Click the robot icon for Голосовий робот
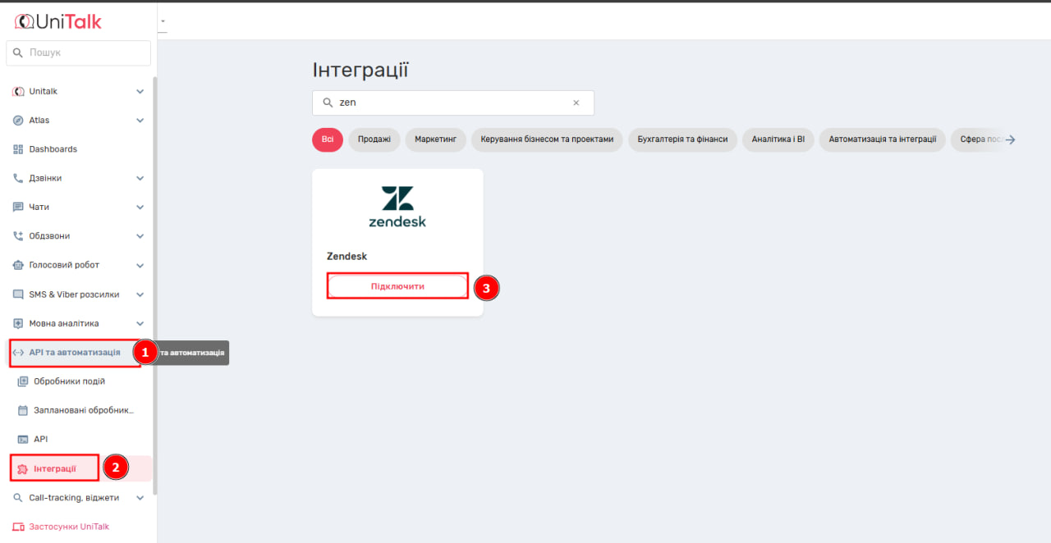Image resolution: width=1051 pixels, height=543 pixels. pos(18,265)
